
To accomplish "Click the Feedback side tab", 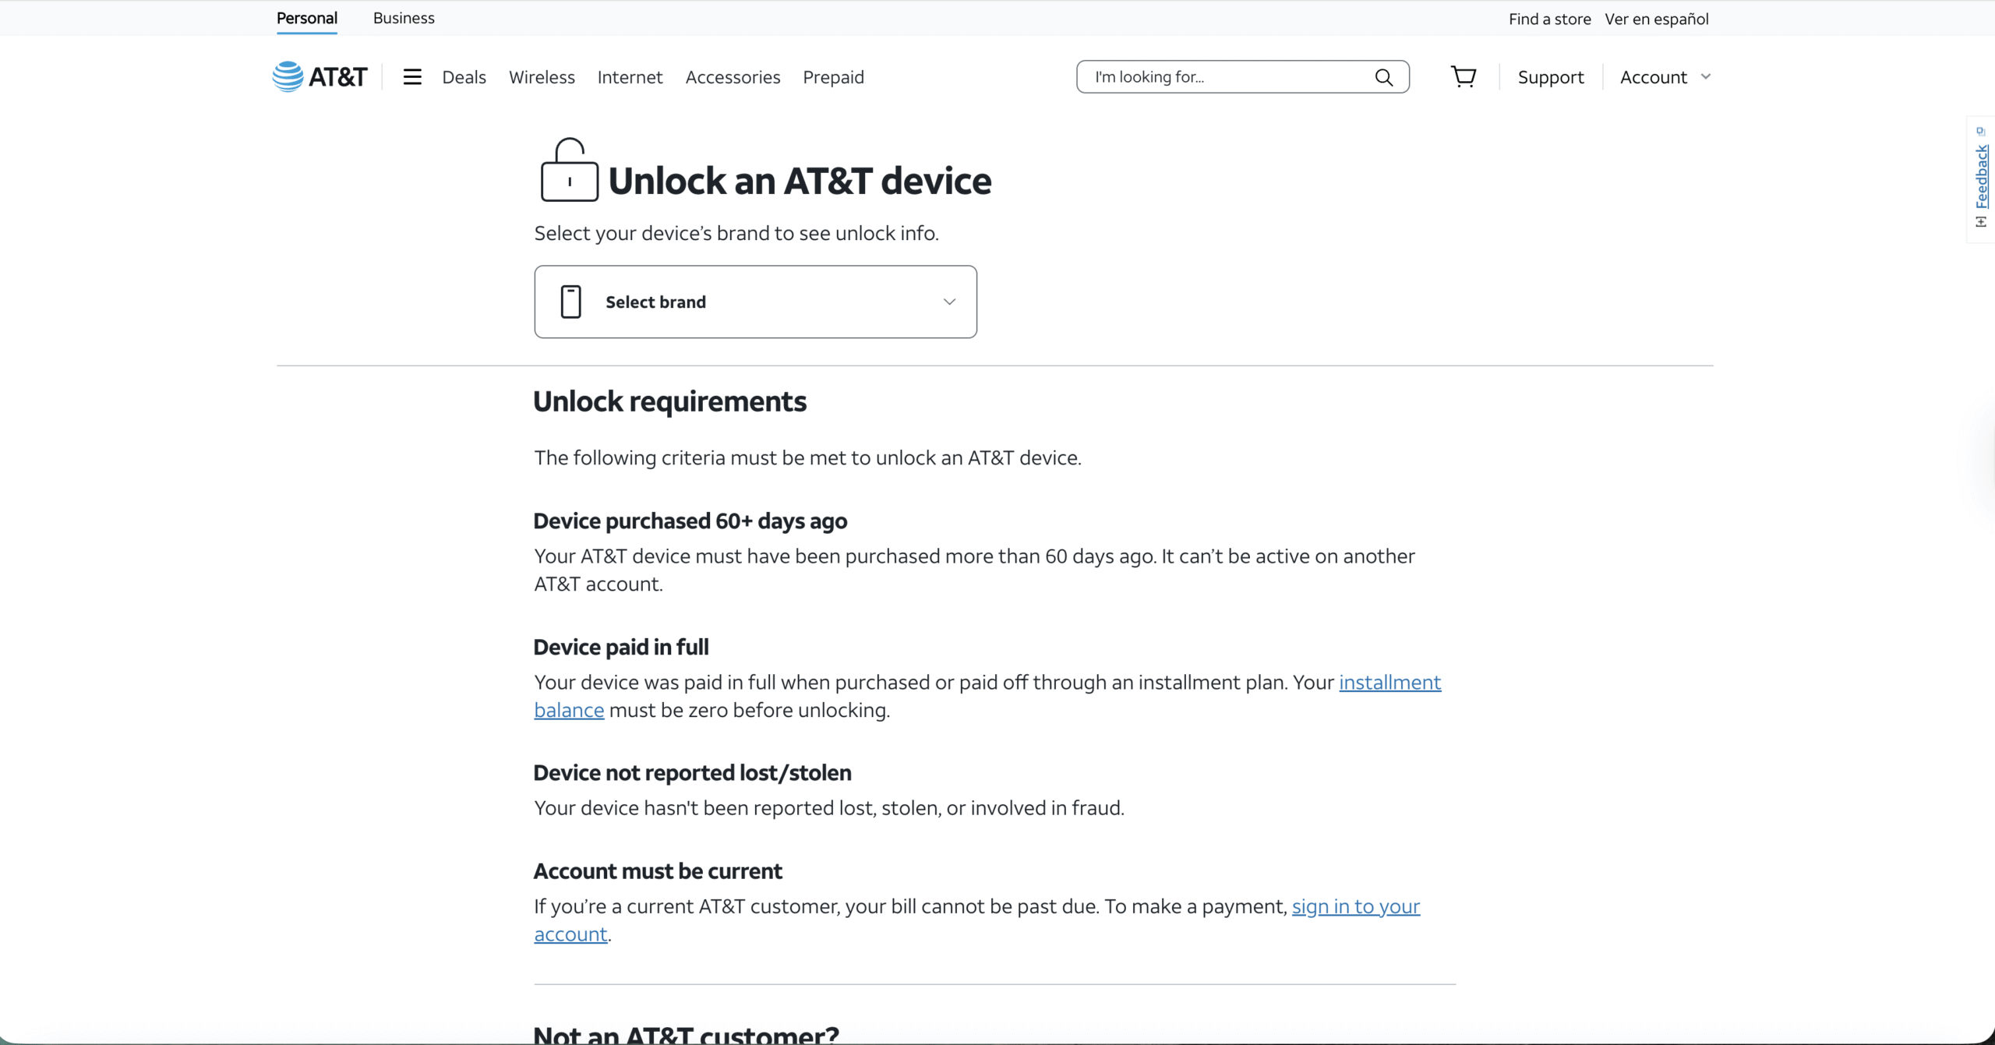I will coord(1982,176).
